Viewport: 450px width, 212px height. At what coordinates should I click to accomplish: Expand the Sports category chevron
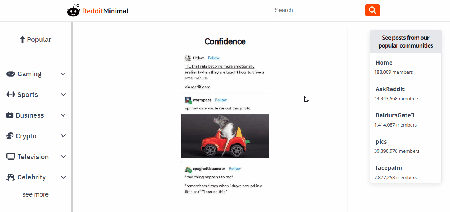[x=63, y=95]
